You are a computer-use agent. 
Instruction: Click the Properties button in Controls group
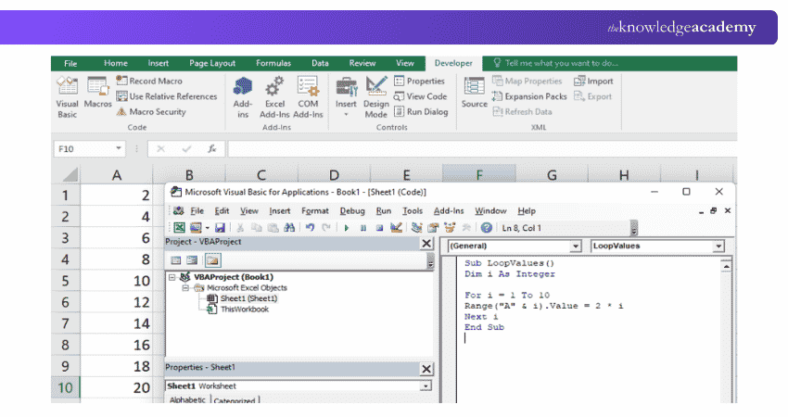click(420, 81)
